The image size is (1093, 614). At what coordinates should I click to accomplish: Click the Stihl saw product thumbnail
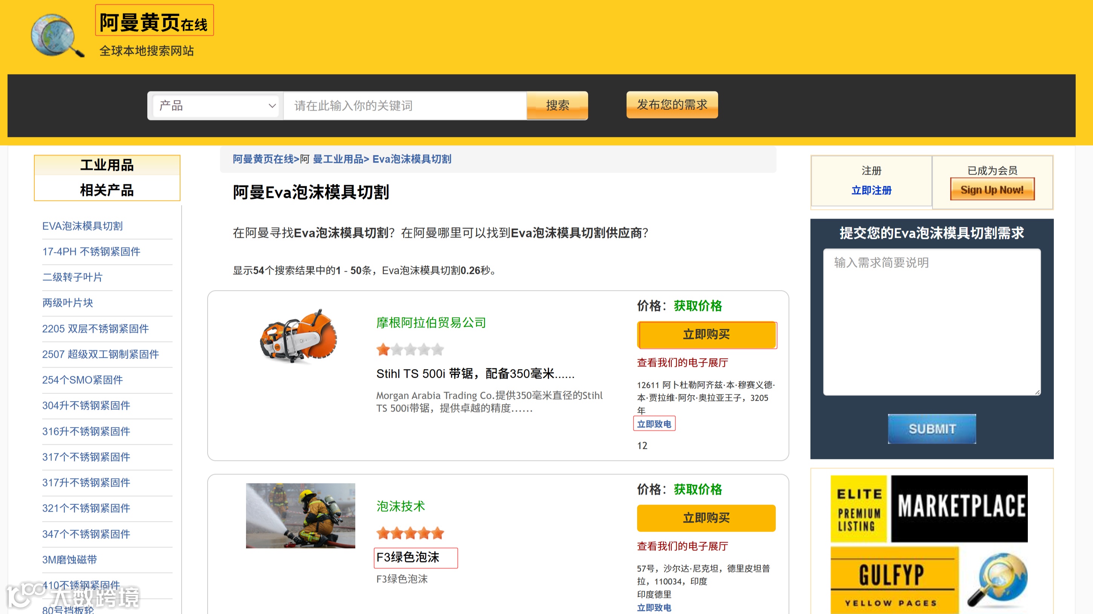298,336
